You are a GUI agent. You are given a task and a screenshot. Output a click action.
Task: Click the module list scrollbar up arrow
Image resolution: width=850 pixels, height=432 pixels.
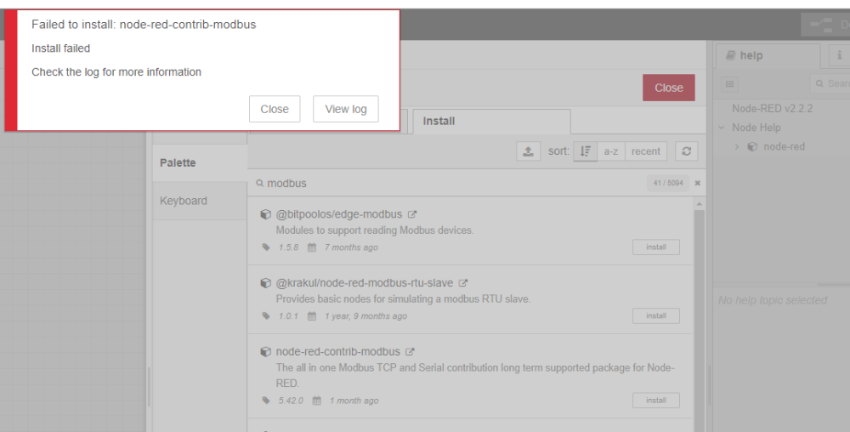pos(700,204)
